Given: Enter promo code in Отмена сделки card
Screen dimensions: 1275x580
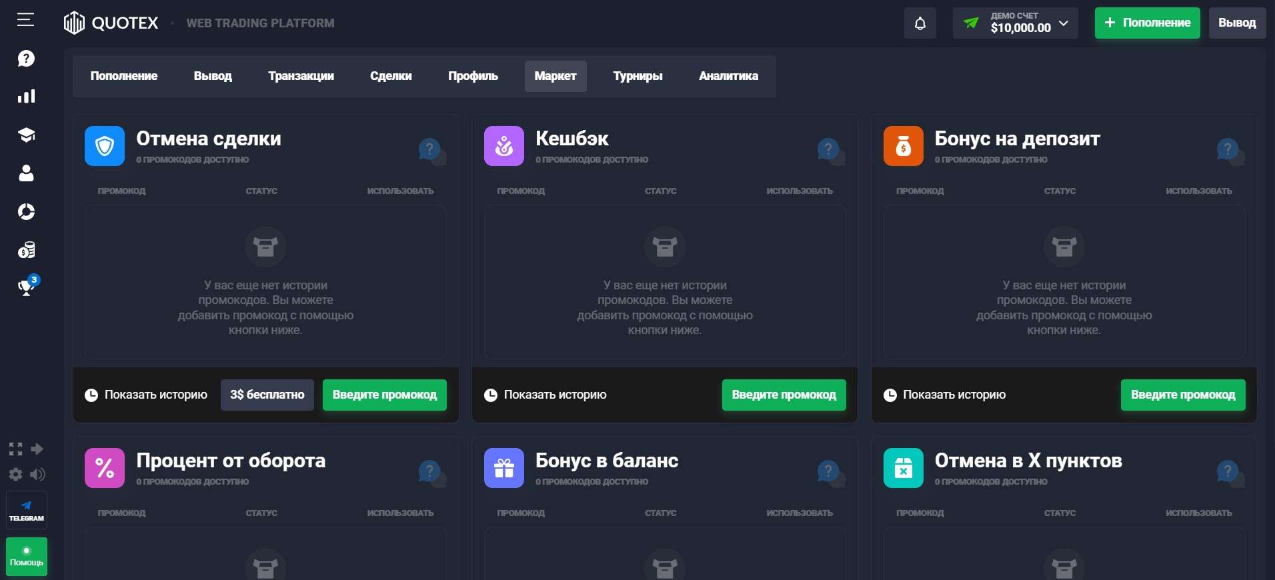Looking at the screenshot, I should click(x=385, y=395).
